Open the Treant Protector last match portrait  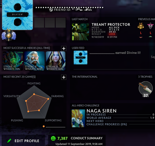(x=80, y=32)
